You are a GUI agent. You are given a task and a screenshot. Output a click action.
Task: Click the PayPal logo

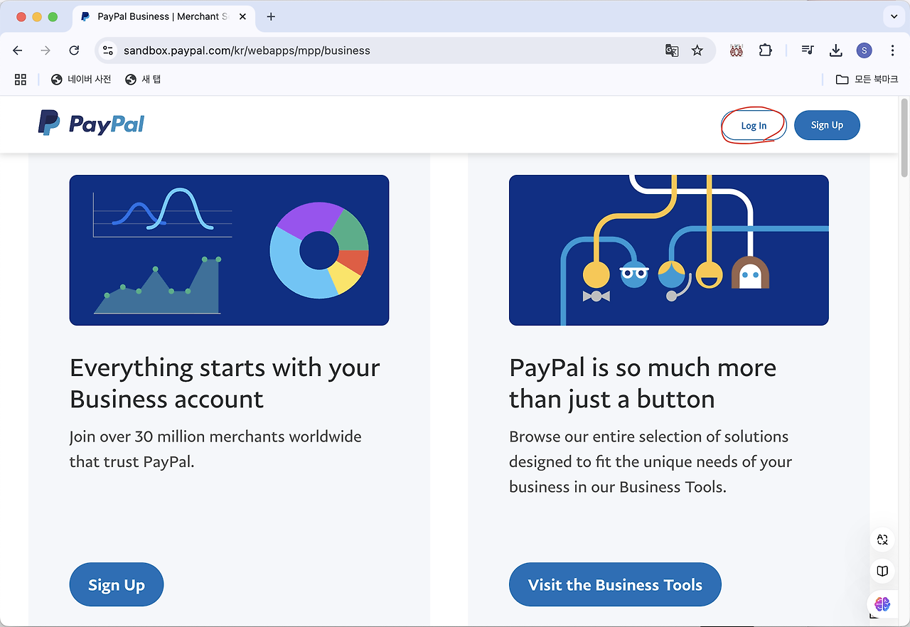tap(91, 124)
